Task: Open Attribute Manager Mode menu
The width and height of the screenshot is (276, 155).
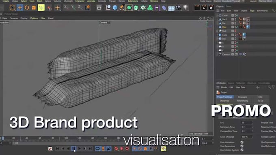Action: click(x=224, y=87)
